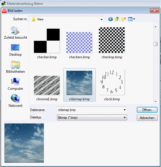Image resolution: width=161 pixels, height=167 pixels.
Task: Select chrome1.bmp thumbnail
Action: click(47, 85)
